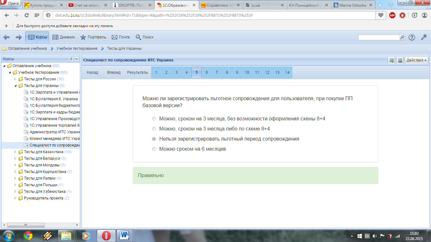Viewport: 431px width, 242px height.
Task: Open the Windows Start menu
Action: pyautogui.click(x=8, y=235)
